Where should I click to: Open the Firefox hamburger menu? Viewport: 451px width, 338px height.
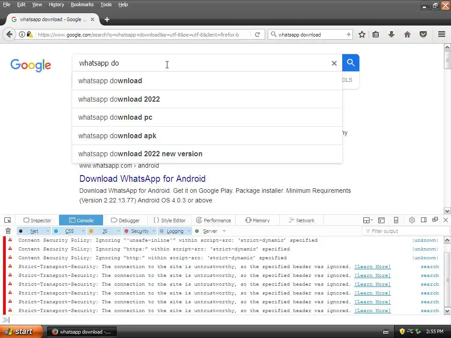(x=442, y=34)
